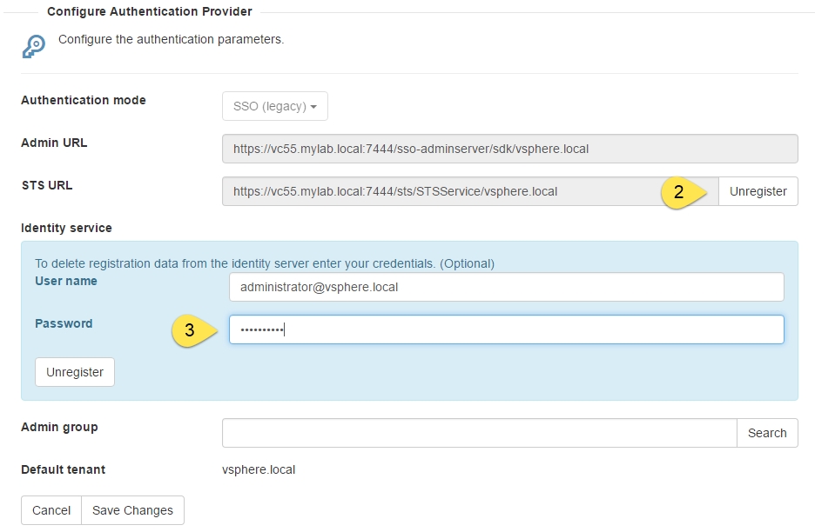Click the yellow callout marker numbered 3
Screen dimensions: 815x532
(194, 330)
